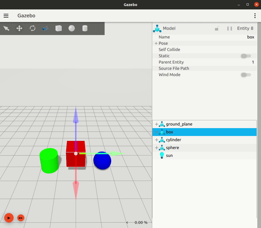
Task: Click the ground_plane model icon
Action: tap(162, 124)
